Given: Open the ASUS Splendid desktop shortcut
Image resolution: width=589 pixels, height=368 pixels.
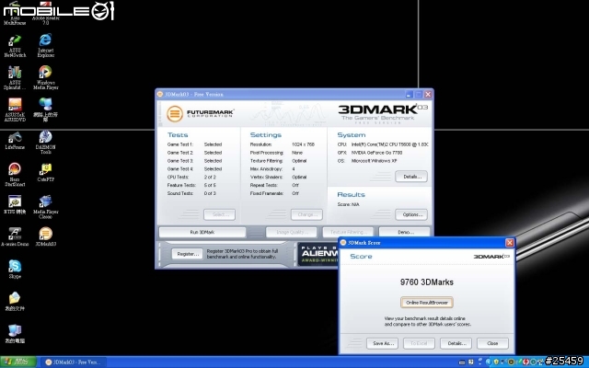Looking at the screenshot, I should pos(15,77).
